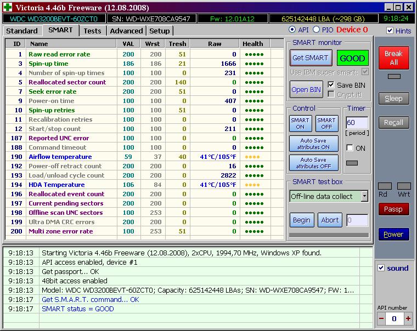Click the Rd indicator lamp
Viewport: 417px width, 331px height.
(x=385, y=186)
